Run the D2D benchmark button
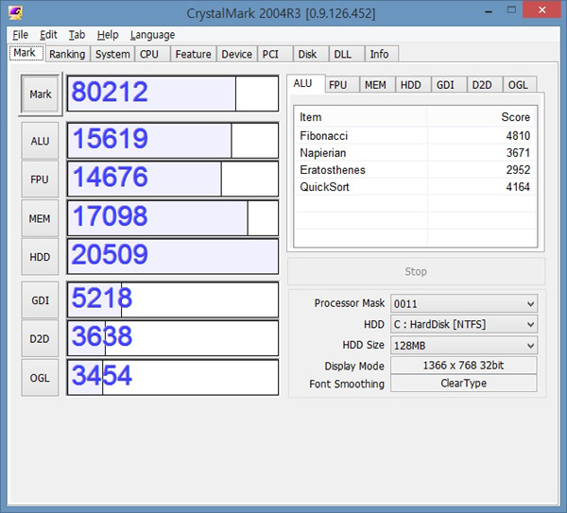 (x=40, y=339)
